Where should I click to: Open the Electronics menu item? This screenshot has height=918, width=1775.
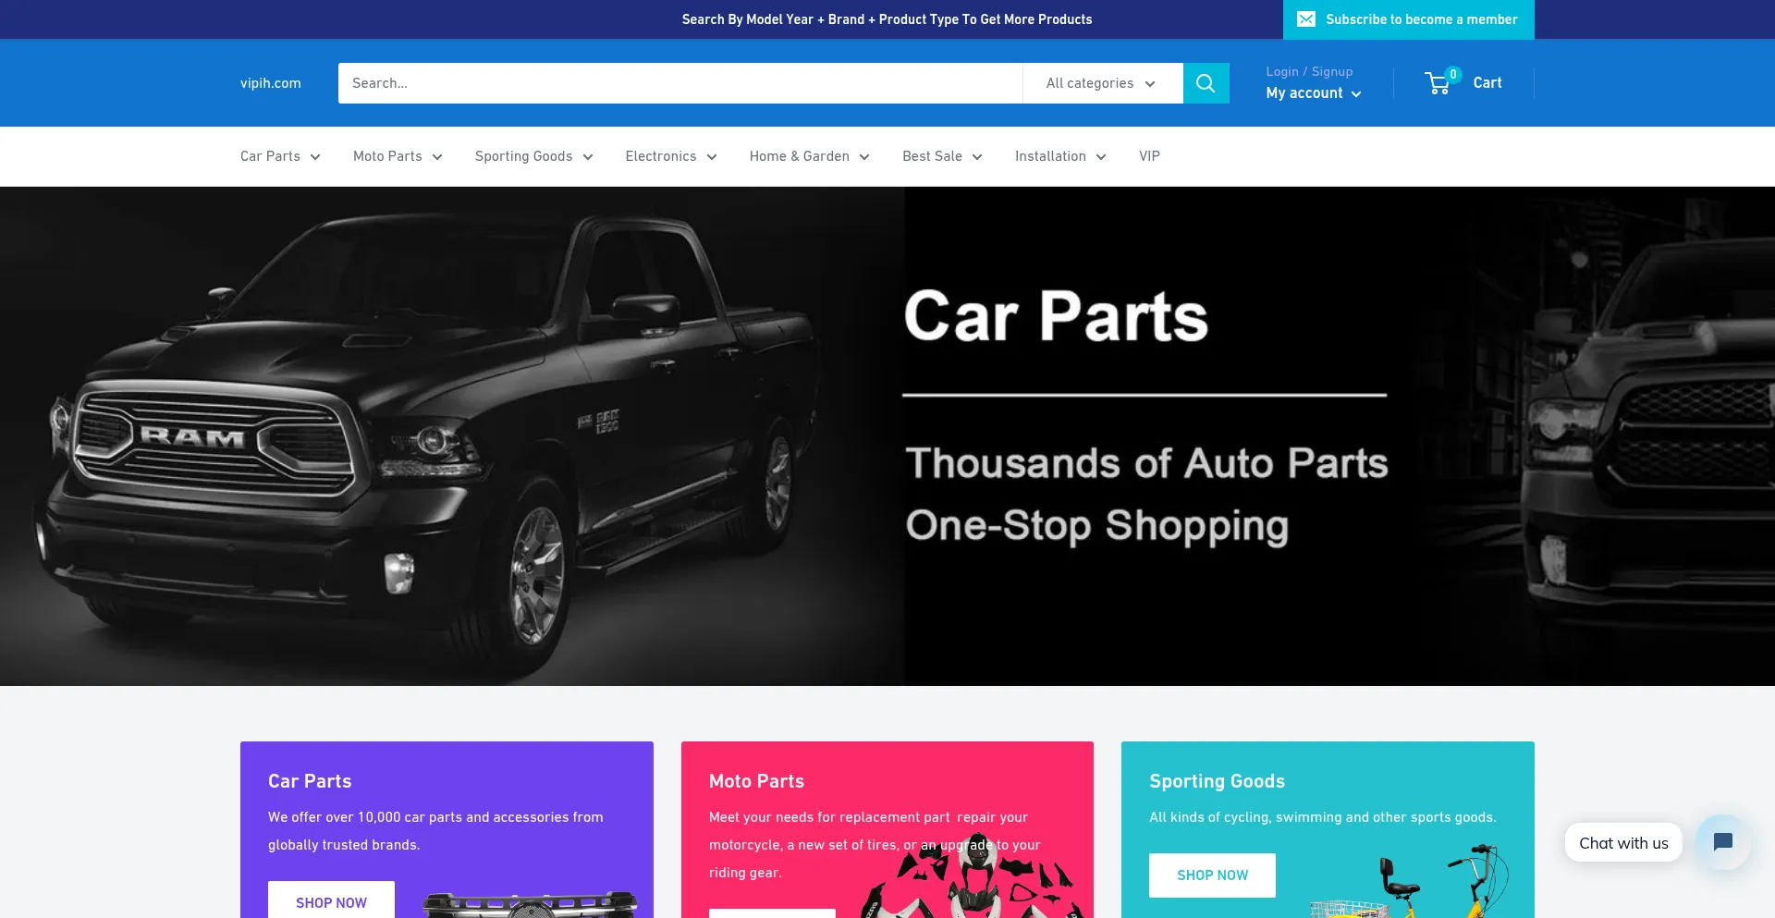click(x=661, y=156)
